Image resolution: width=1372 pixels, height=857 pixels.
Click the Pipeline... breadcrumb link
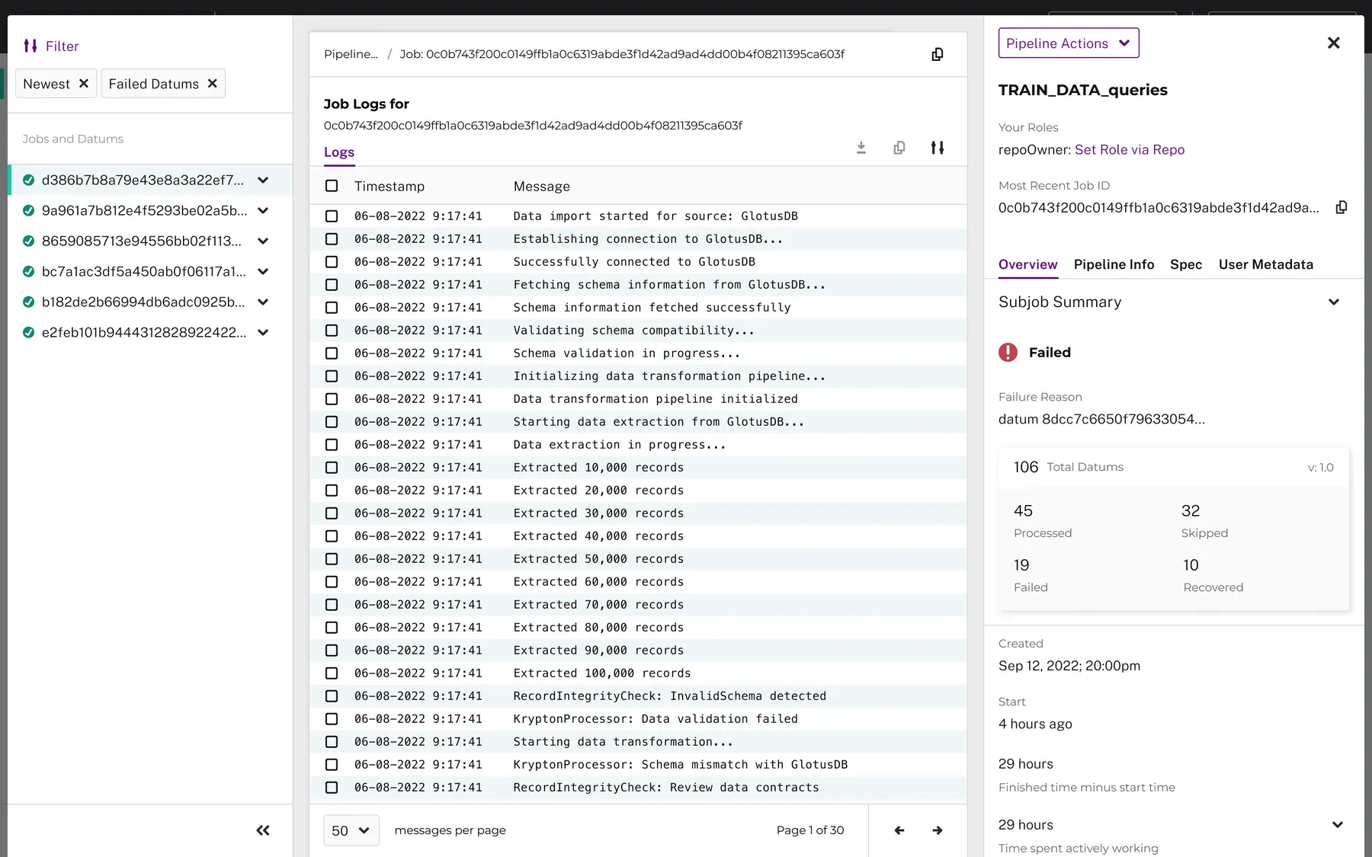tap(351, 54)
